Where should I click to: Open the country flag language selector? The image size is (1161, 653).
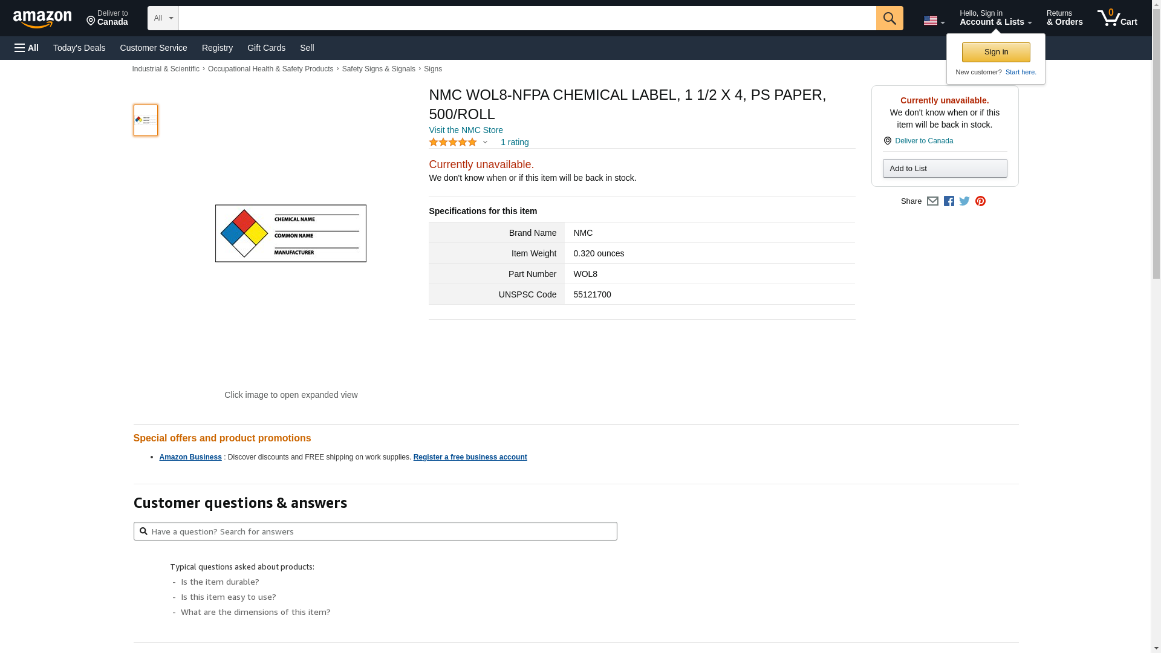point(934,21)
